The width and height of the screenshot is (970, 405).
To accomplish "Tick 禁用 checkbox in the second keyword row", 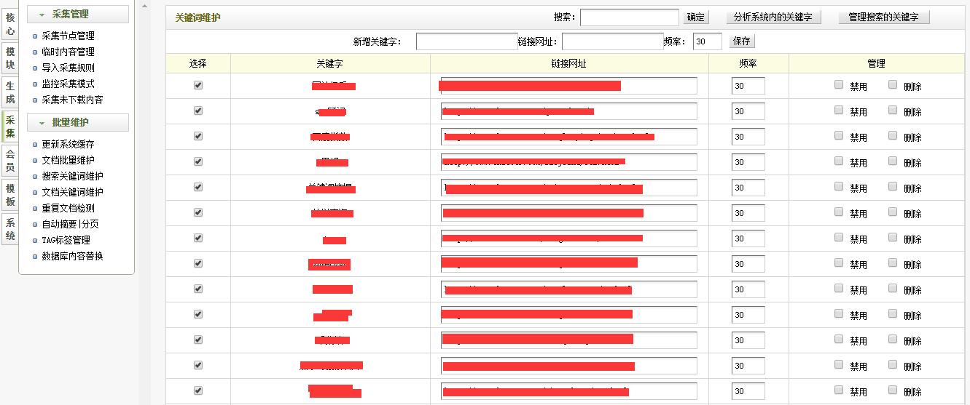I will (839, 111).
